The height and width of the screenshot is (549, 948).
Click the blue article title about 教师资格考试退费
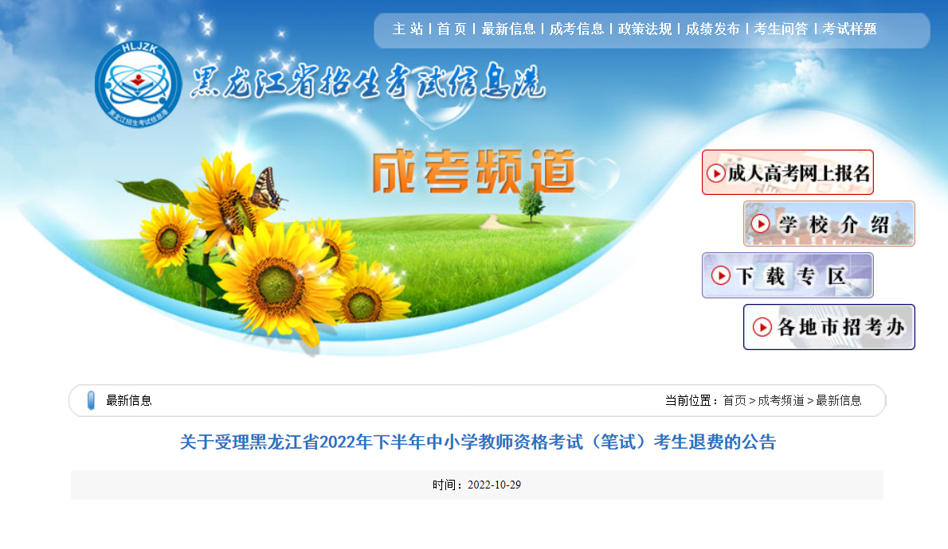pyautogui.click(x=478, y=442)
